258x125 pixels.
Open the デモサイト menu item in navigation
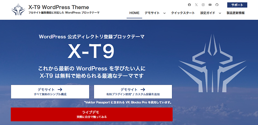[152, 13]
